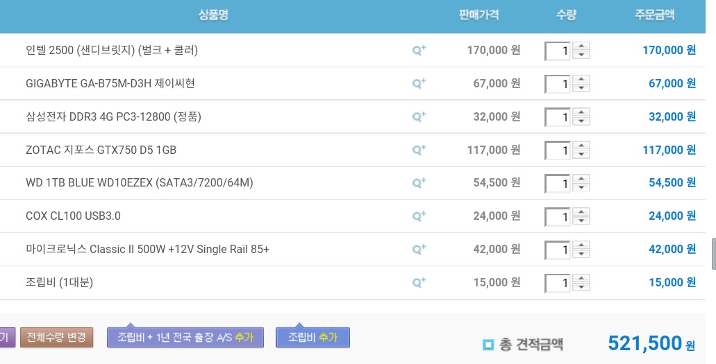This screenshot has width=716, height=364.
Task: Click 조립비 + 1년 전국 출장 A/S 추가 button
Action: pyautogui.click(x=185, y=338)
